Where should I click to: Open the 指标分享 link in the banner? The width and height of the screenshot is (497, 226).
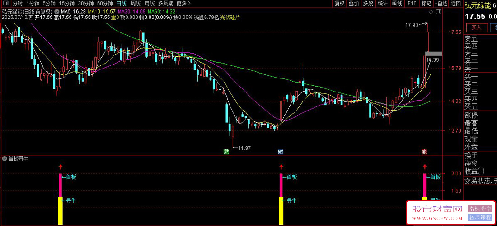click(x=480, y=209)
